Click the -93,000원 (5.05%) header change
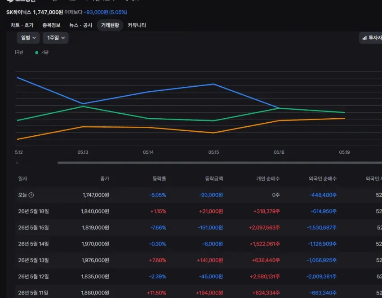Viewport: 382px width, 298px height. (x=106, y=12)
